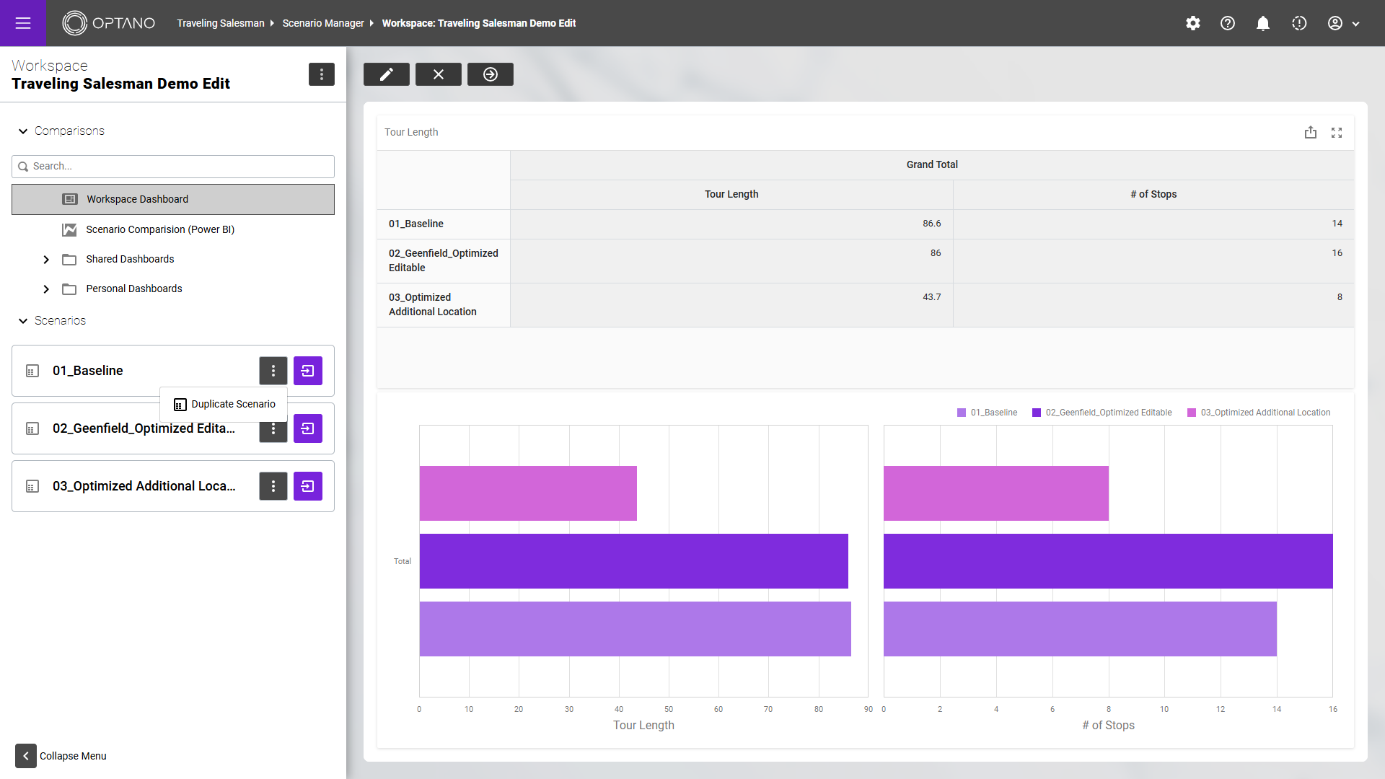The height and width of the screenshot is (779, 1385).
Task: Click the Shared Dashboards folder icon
Action: 69,259
